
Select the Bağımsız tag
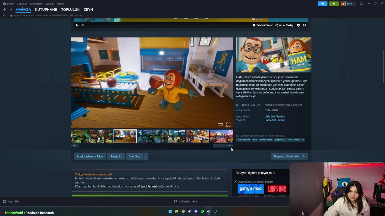click(x=280, y=139)
